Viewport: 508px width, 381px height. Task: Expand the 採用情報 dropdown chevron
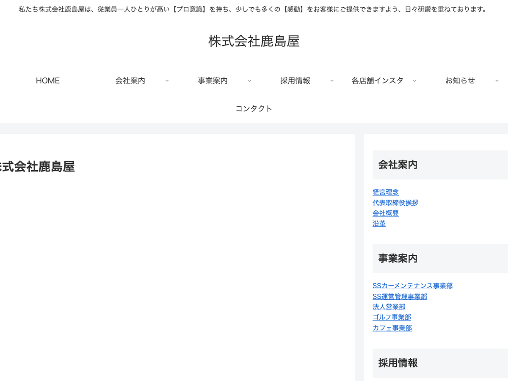pyautogui.click(x=332, y=81)
